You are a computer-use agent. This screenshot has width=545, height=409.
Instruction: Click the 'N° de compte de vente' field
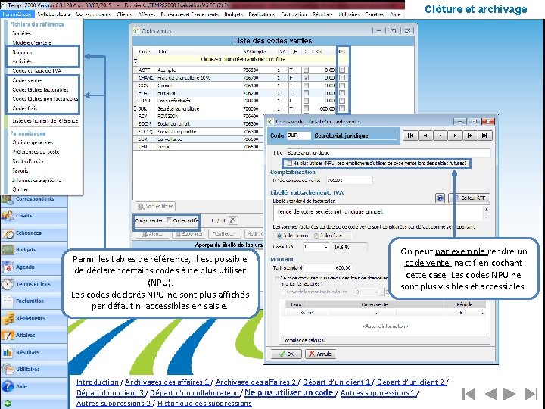tap(349, 180)
